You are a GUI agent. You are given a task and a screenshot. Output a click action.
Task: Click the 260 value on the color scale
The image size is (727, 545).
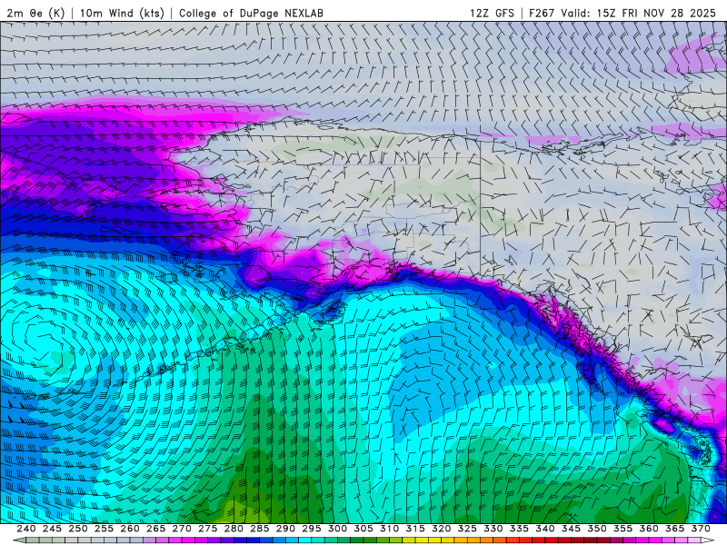tap(130, 529)
